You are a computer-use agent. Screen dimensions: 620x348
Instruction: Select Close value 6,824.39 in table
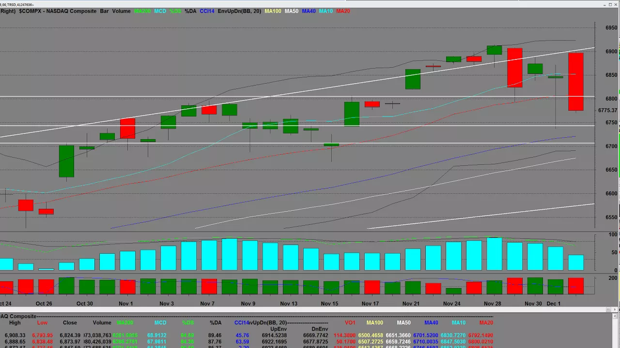point(70,335)
